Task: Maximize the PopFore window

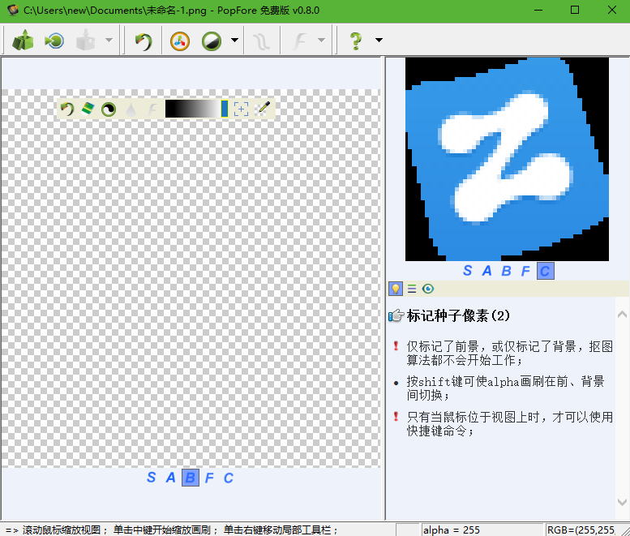Action: coord(575,10)
